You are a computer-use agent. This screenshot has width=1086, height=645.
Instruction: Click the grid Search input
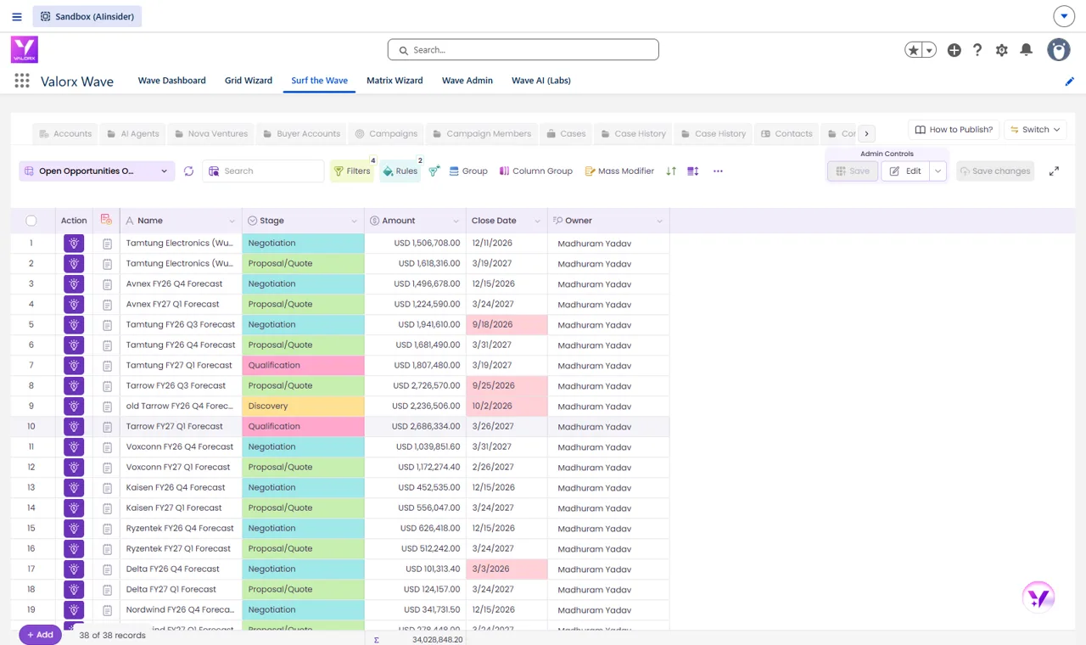pyautogui.click(x=263, y=171)
